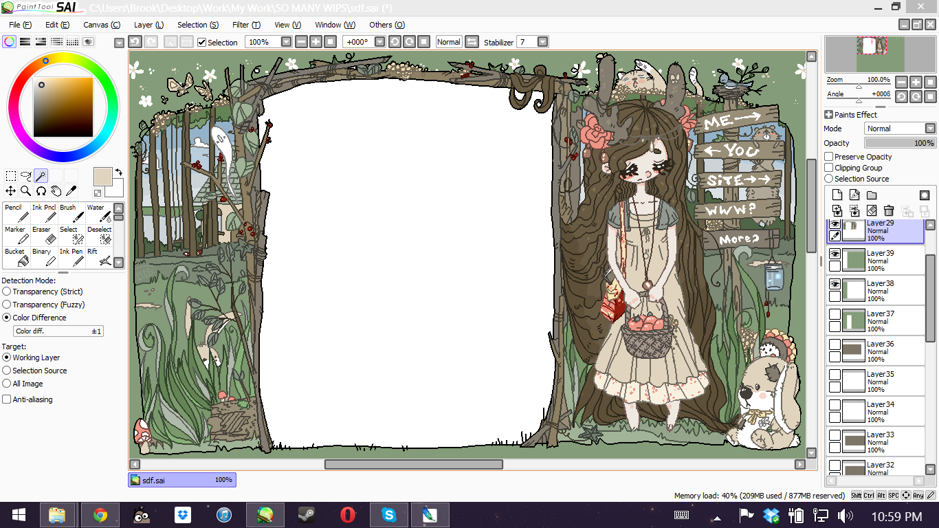Select the eyedropper color picker tool
This screenshot has height=528, width=939.
[71, 191]
